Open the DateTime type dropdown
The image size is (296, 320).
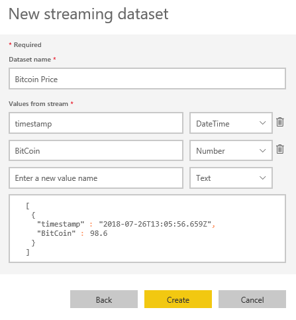(x=231, y=123)
